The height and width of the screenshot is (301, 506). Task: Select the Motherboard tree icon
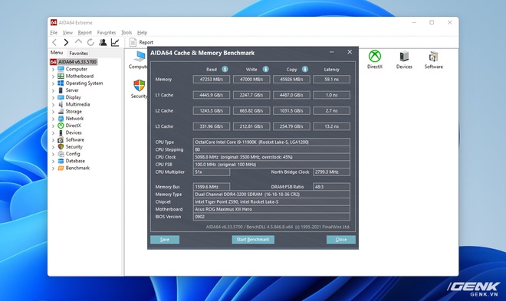61,76
